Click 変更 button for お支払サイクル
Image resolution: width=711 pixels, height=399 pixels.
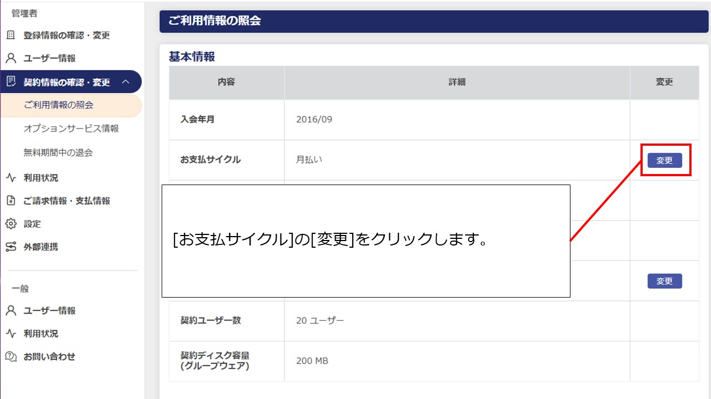pyautogui.click(x=664, y=160)
